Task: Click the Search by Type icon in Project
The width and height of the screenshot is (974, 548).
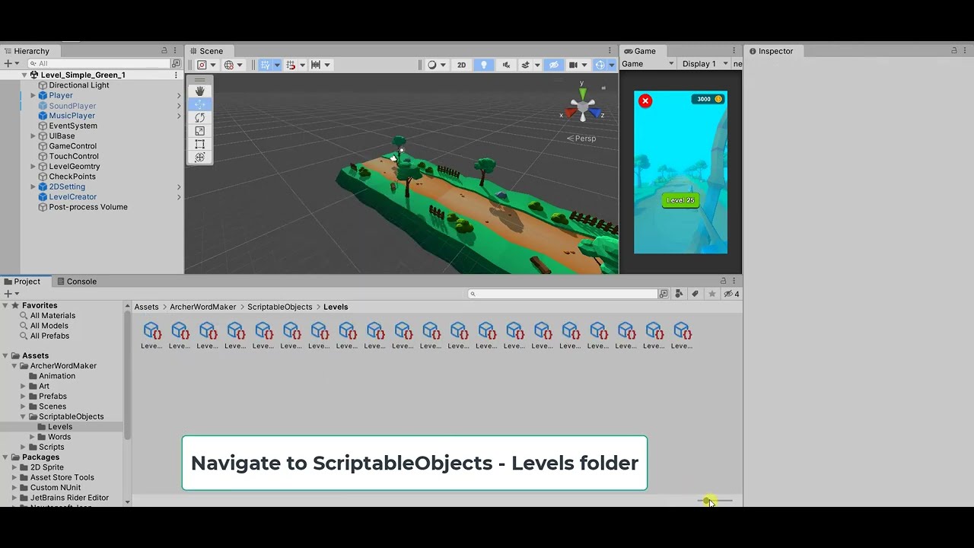Action: (x=679, y=294)
